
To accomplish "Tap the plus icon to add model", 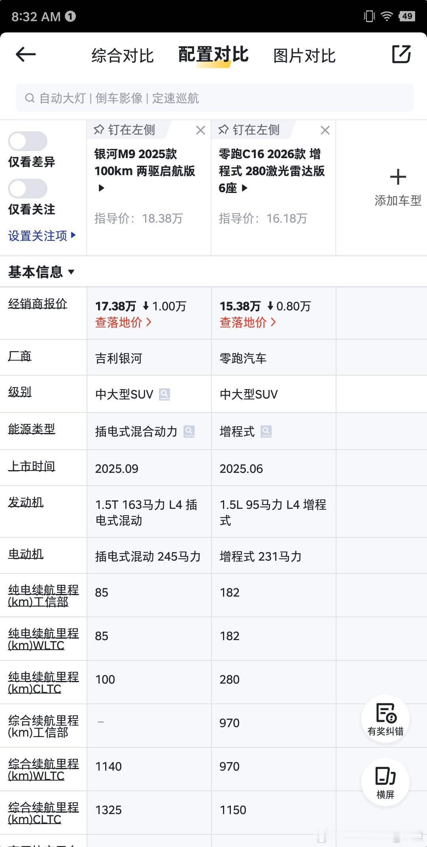I will click(x=398, y=177).
